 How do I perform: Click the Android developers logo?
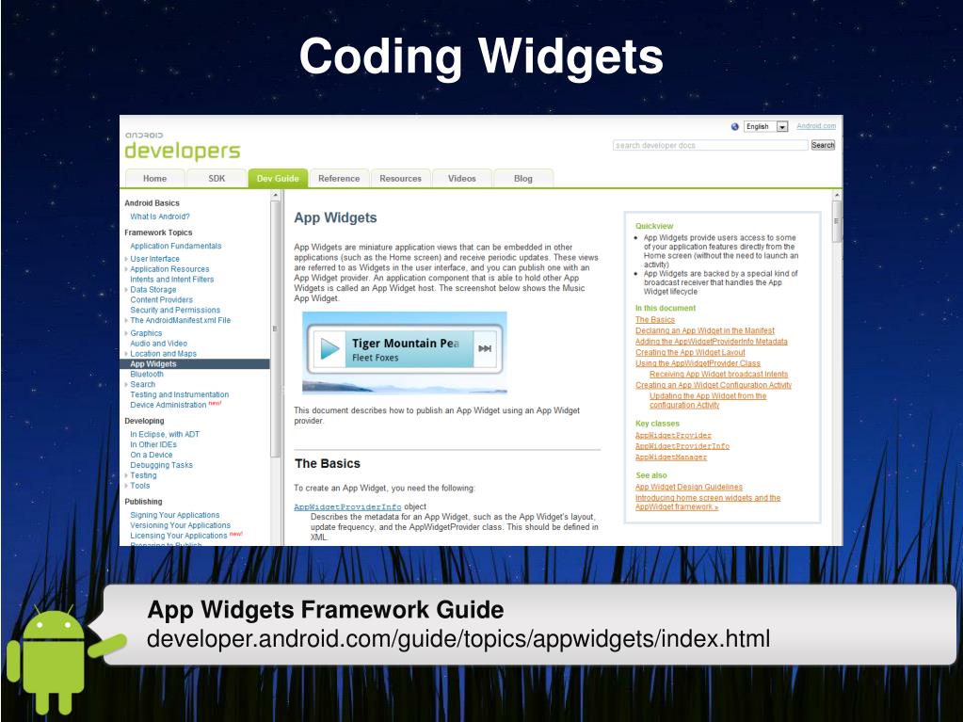click(x=183, y=146)
